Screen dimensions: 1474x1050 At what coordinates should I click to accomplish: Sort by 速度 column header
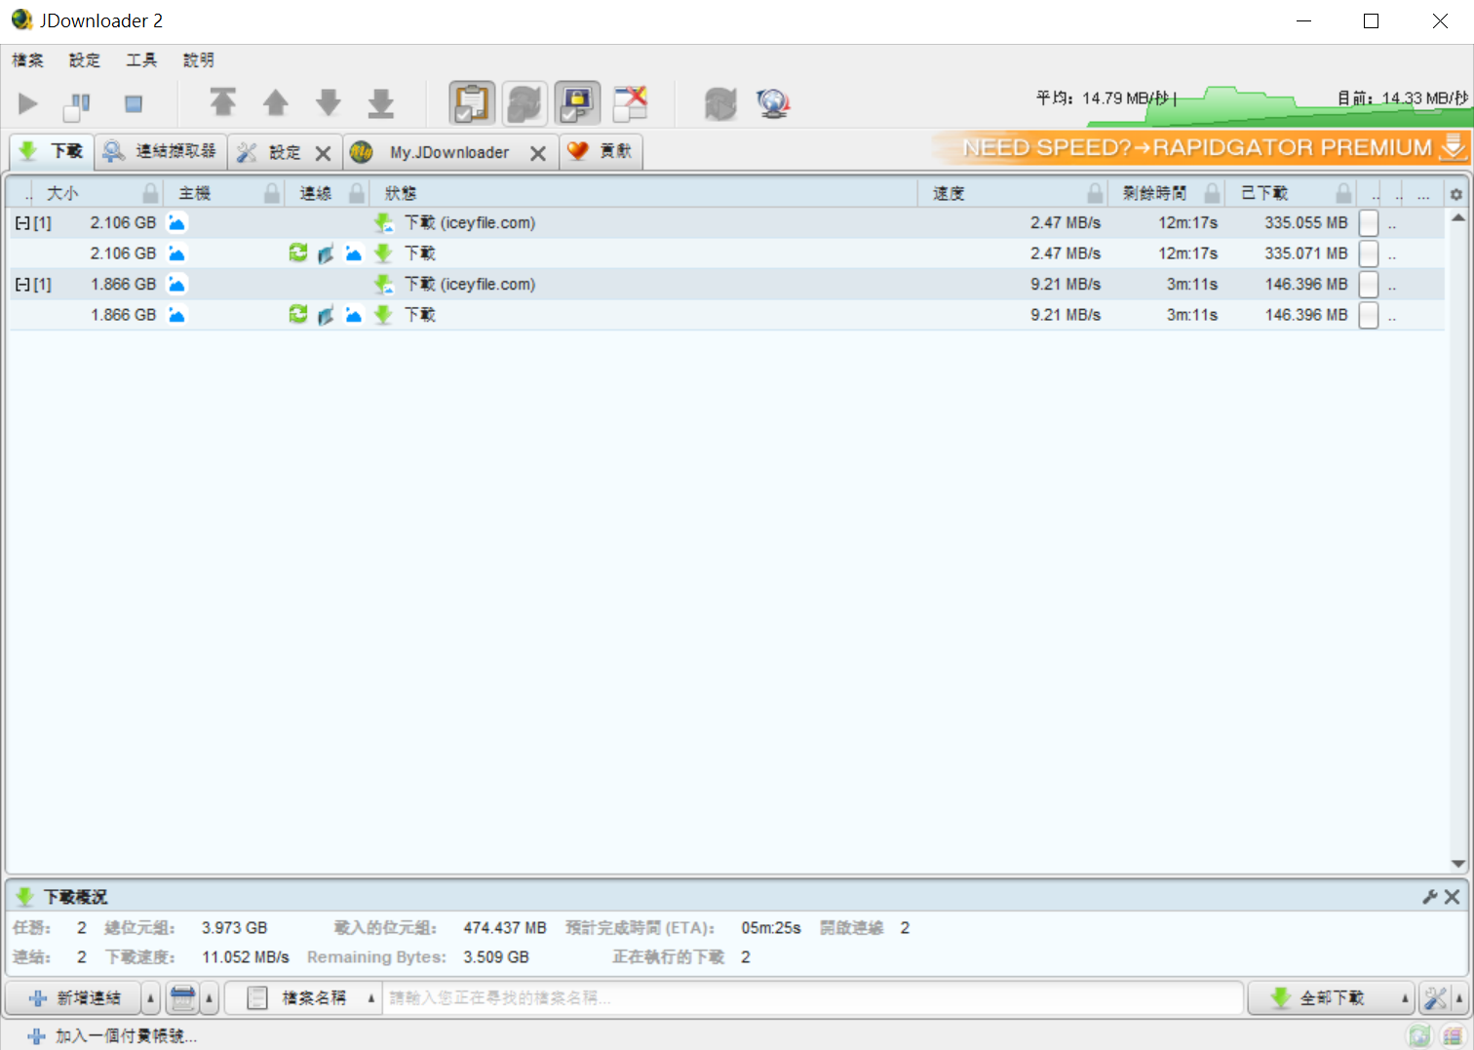(x=1012, y=193)
